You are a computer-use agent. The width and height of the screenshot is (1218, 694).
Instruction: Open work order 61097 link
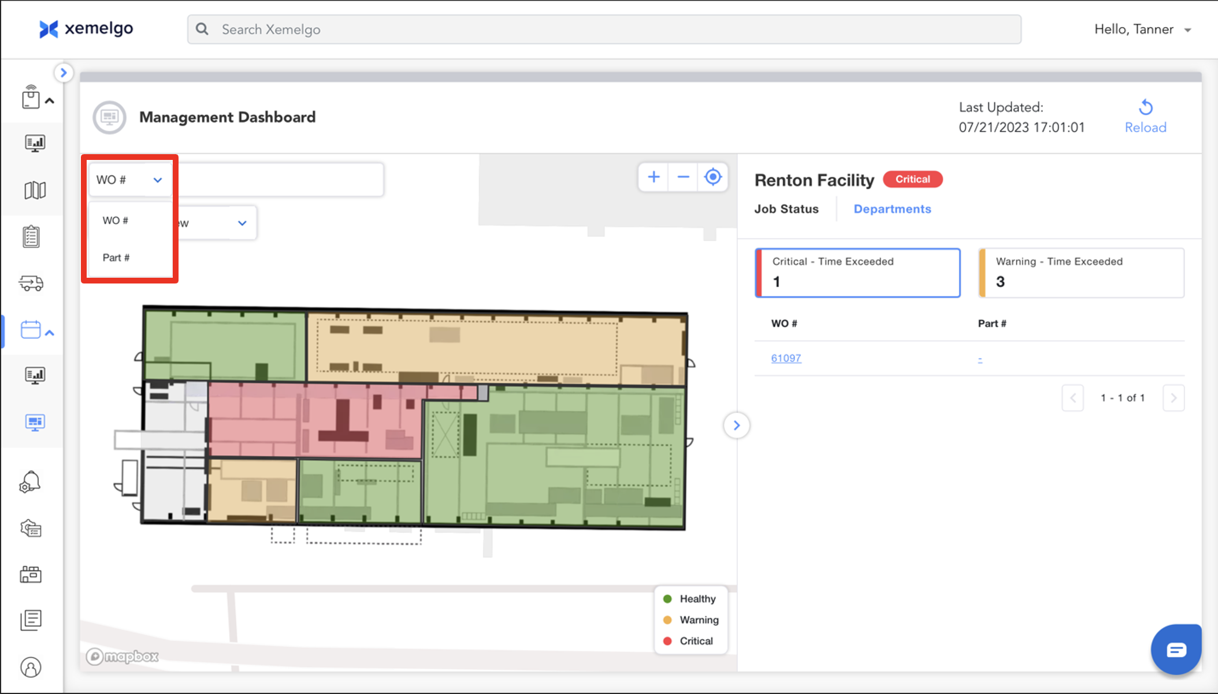coord(786,358)
